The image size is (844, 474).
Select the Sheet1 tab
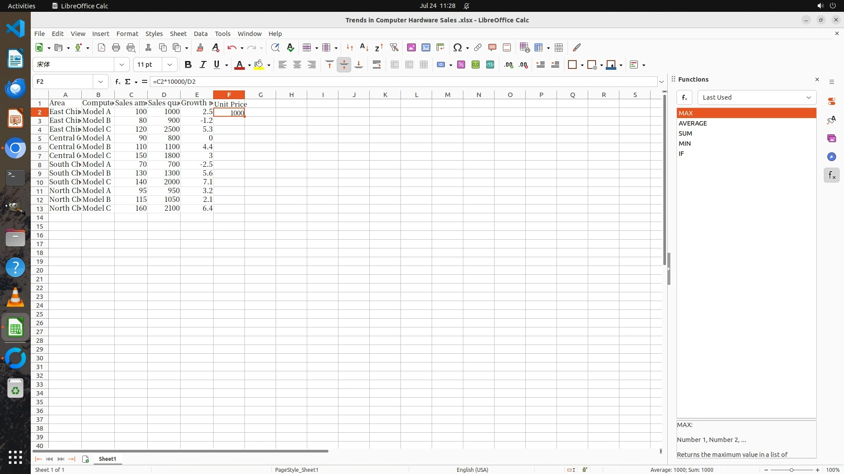[x=107, y=459]
